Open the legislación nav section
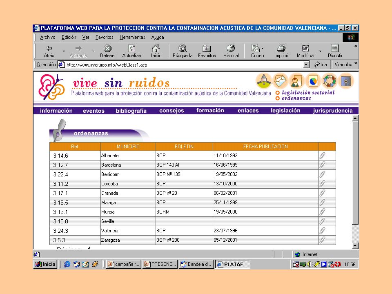The image size is (392, 294). click(x=285, y=111)
